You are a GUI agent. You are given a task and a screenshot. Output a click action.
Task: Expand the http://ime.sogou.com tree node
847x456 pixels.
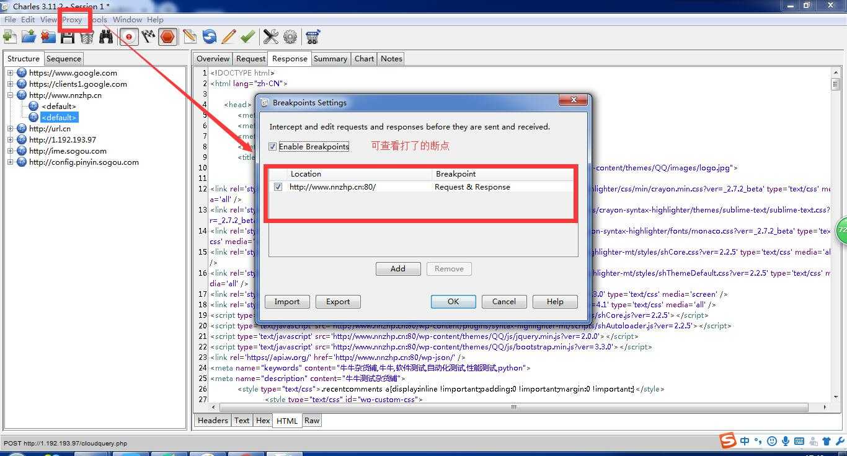11,151
